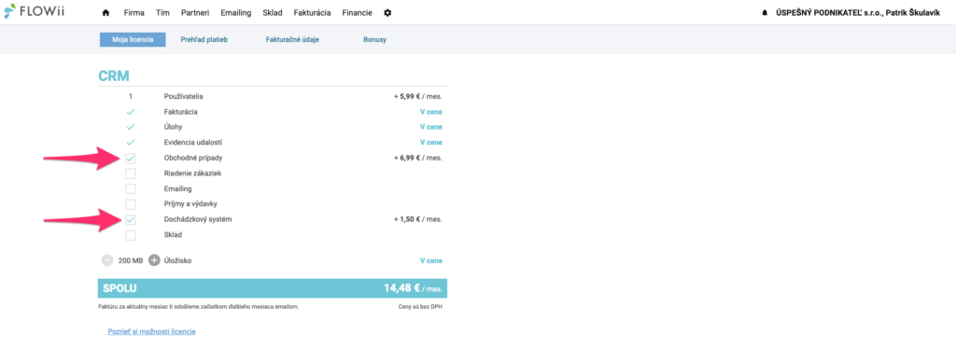This screenshot has width=956, height=362.
Task: Switch to the Fakturačné údaje tab
Action: tap(292, 39)
